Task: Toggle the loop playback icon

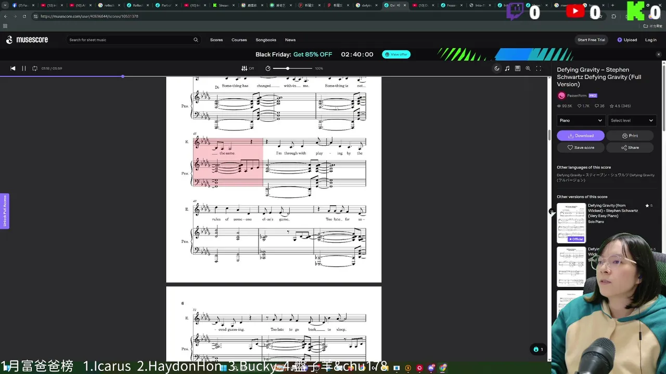Action: [35, 69]
